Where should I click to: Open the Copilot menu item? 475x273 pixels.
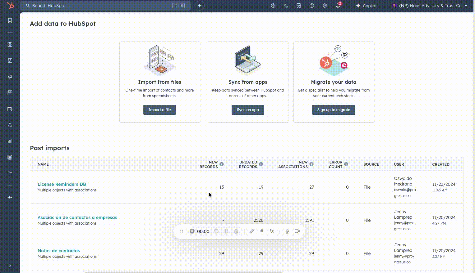pos(366,6)
